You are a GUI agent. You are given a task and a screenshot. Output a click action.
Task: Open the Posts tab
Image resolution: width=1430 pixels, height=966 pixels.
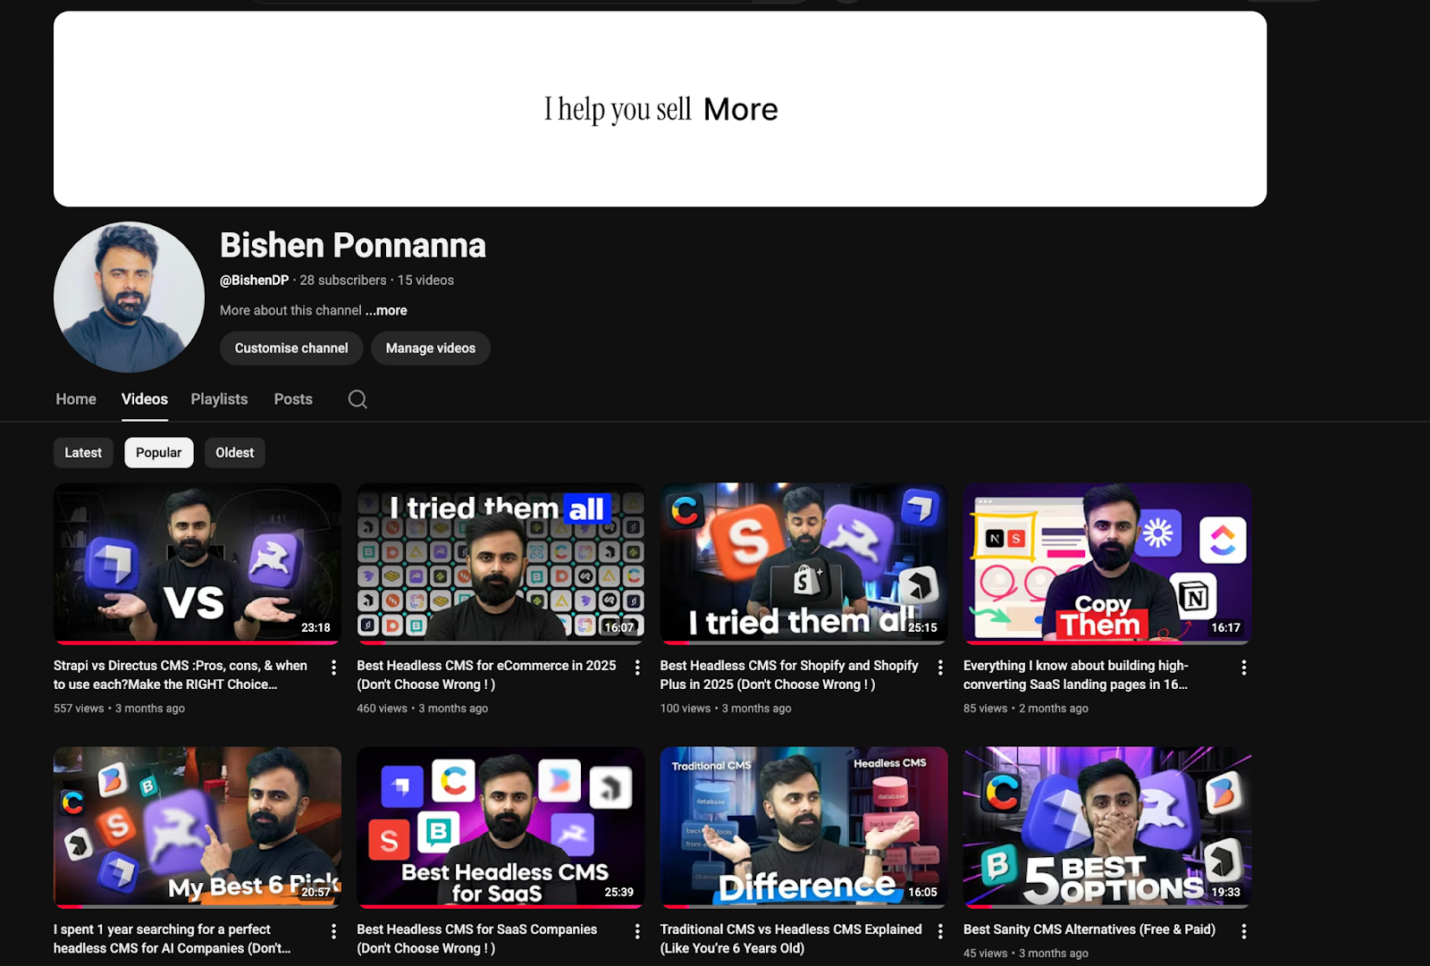tap(292, 399)
